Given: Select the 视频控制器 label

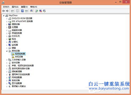Looking at the screenshot, I should 20,54.
